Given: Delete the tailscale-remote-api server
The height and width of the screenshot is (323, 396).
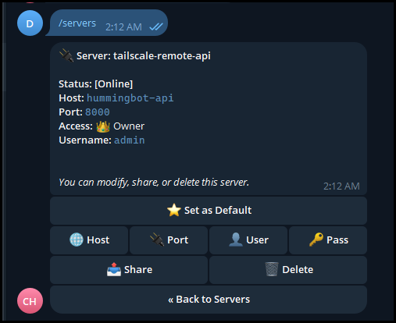Looking at the screenshot, I should click(x=288, y=270).
